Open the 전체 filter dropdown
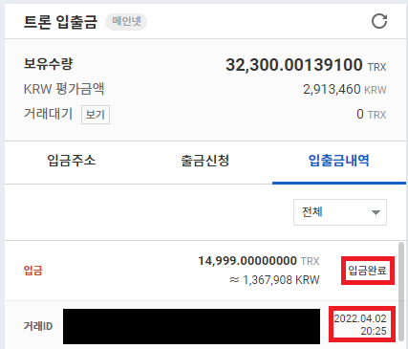This screenshot has height=349, width=408. 340,212
